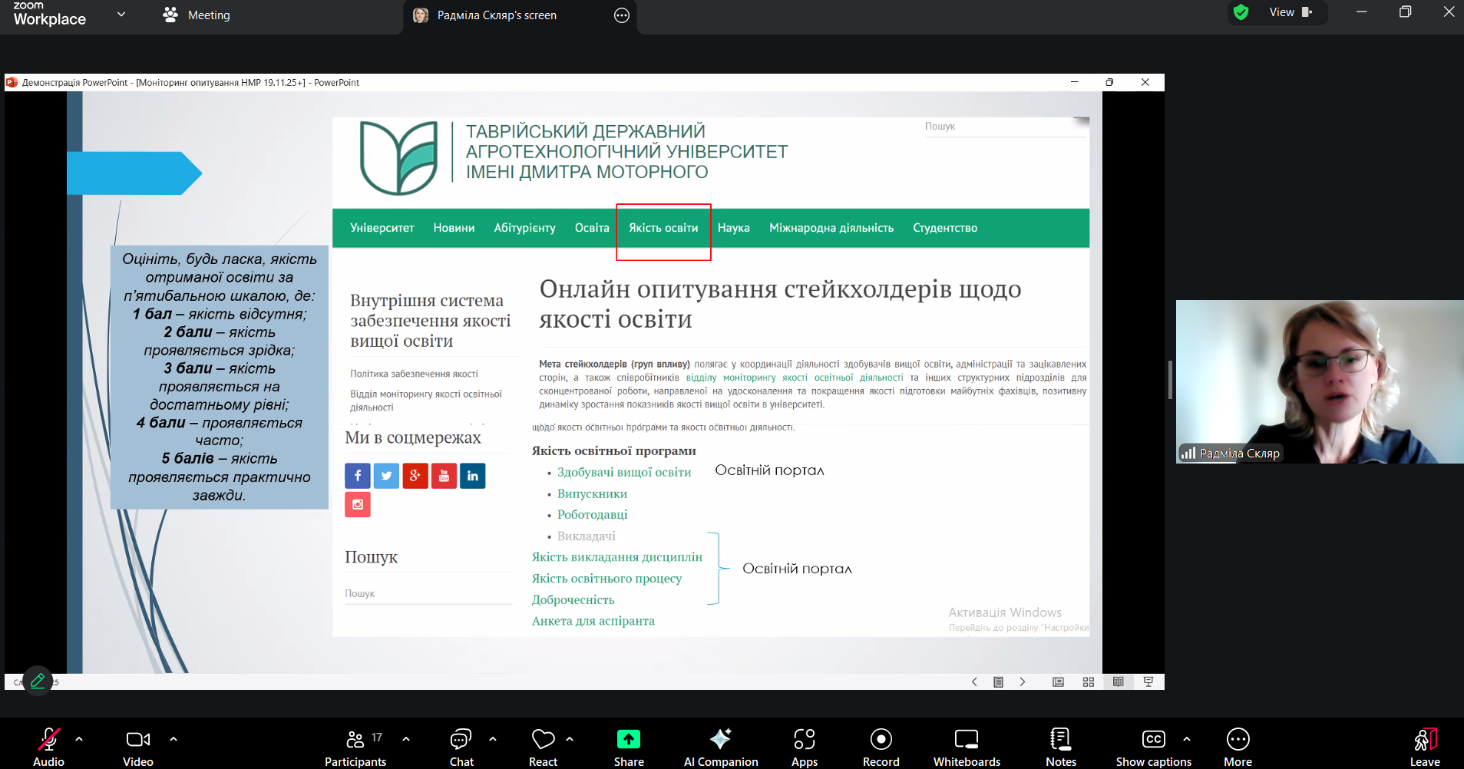Open Міжнародна діяльність menu item

tap(831, 228)
